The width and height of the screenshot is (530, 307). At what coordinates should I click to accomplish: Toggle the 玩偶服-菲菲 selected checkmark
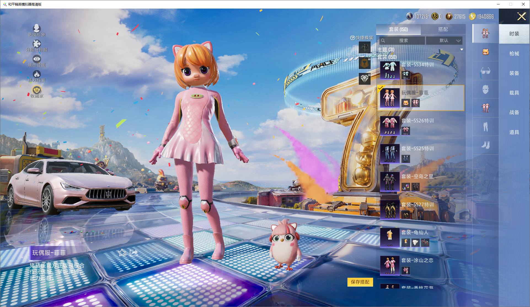pyautogui.click(x=381, y=88)
